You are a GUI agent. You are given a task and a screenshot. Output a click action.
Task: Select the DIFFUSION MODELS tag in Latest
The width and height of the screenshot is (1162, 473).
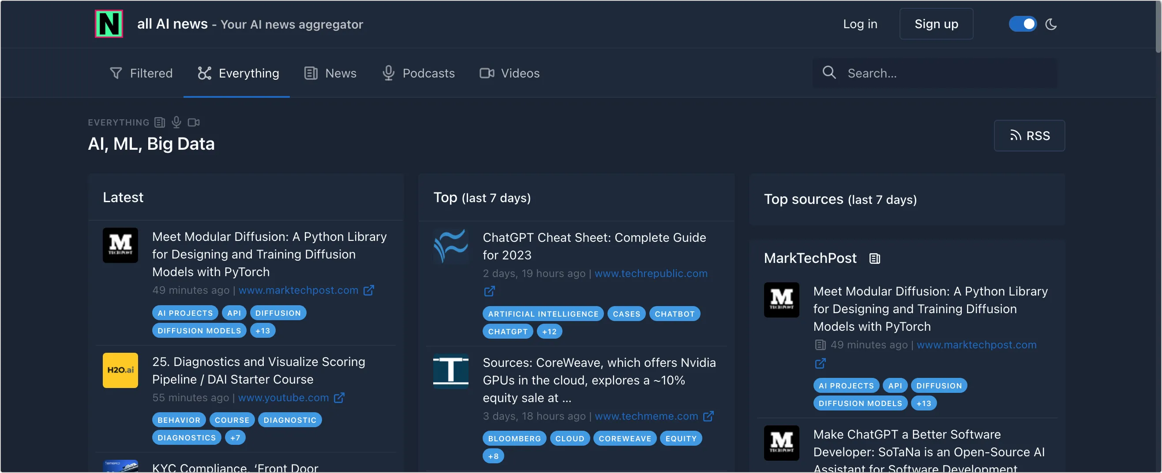coord(199,331)
